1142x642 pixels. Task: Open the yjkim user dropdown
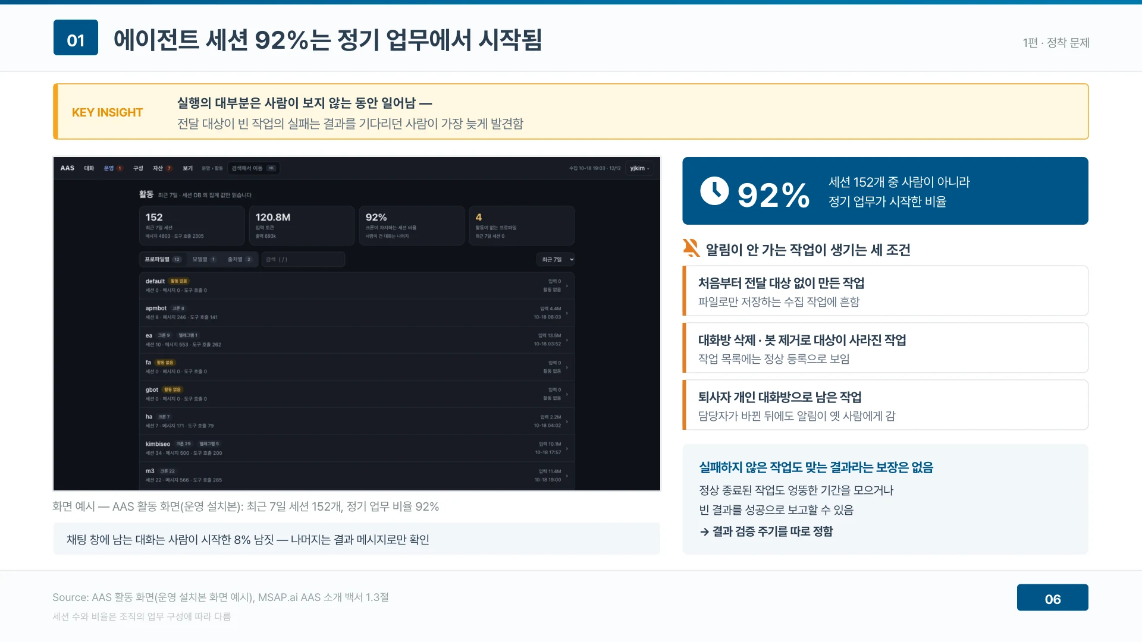tap(640, 168)
